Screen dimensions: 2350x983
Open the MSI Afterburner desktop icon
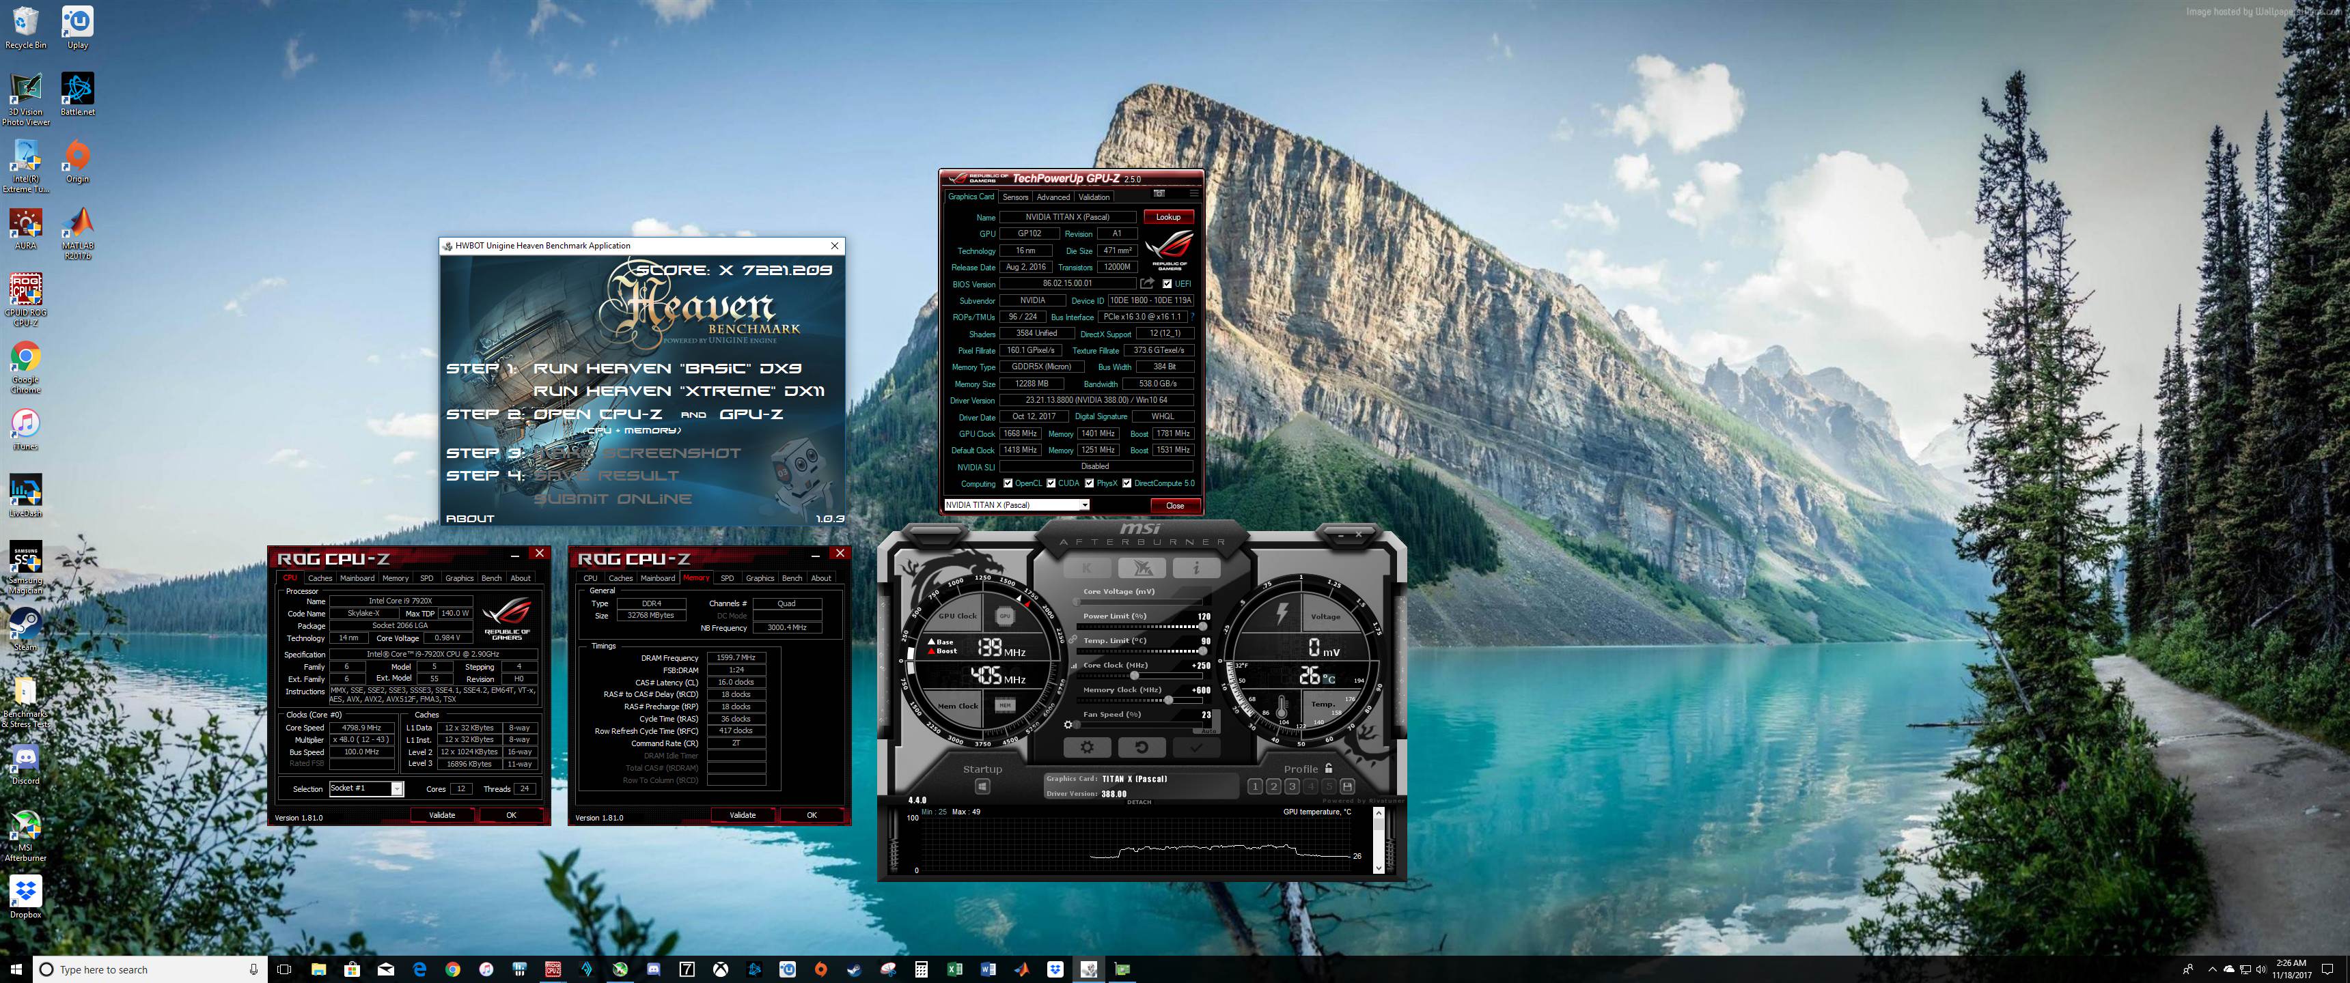click(25, 836)
